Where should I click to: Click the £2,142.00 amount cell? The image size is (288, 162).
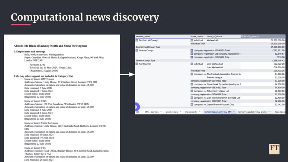[x=280, y=105]
